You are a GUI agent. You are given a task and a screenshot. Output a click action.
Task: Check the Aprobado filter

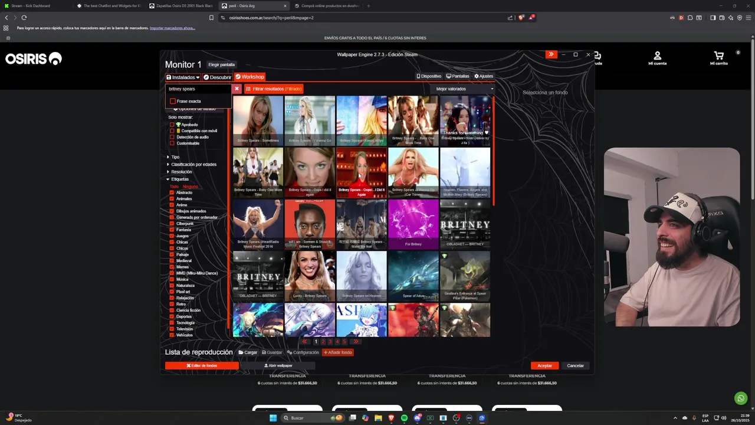tap(172, 125)
